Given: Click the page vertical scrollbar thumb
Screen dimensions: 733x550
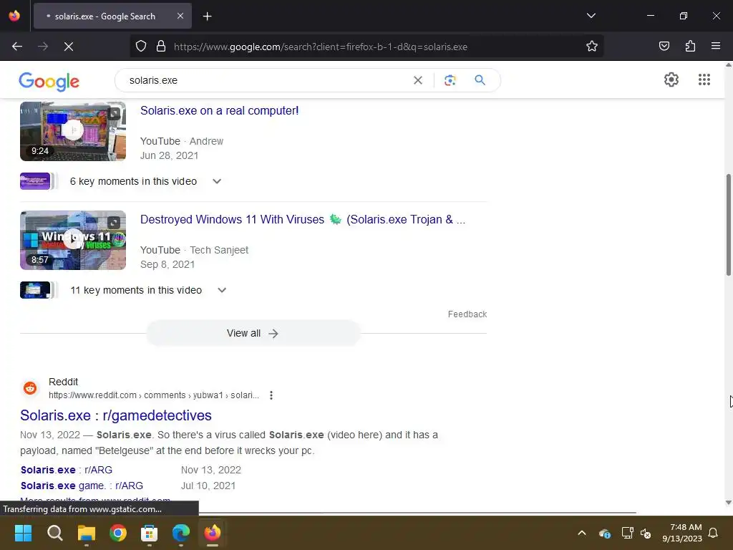Looking at the screenshot, I should tap(728, 225).
